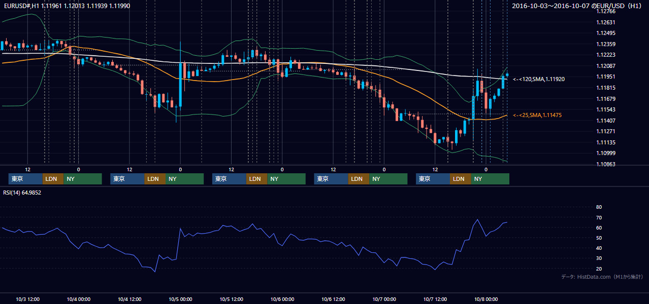Click price axis value 1.10863
Screen dimensions: 649x304
coord(605,164)
